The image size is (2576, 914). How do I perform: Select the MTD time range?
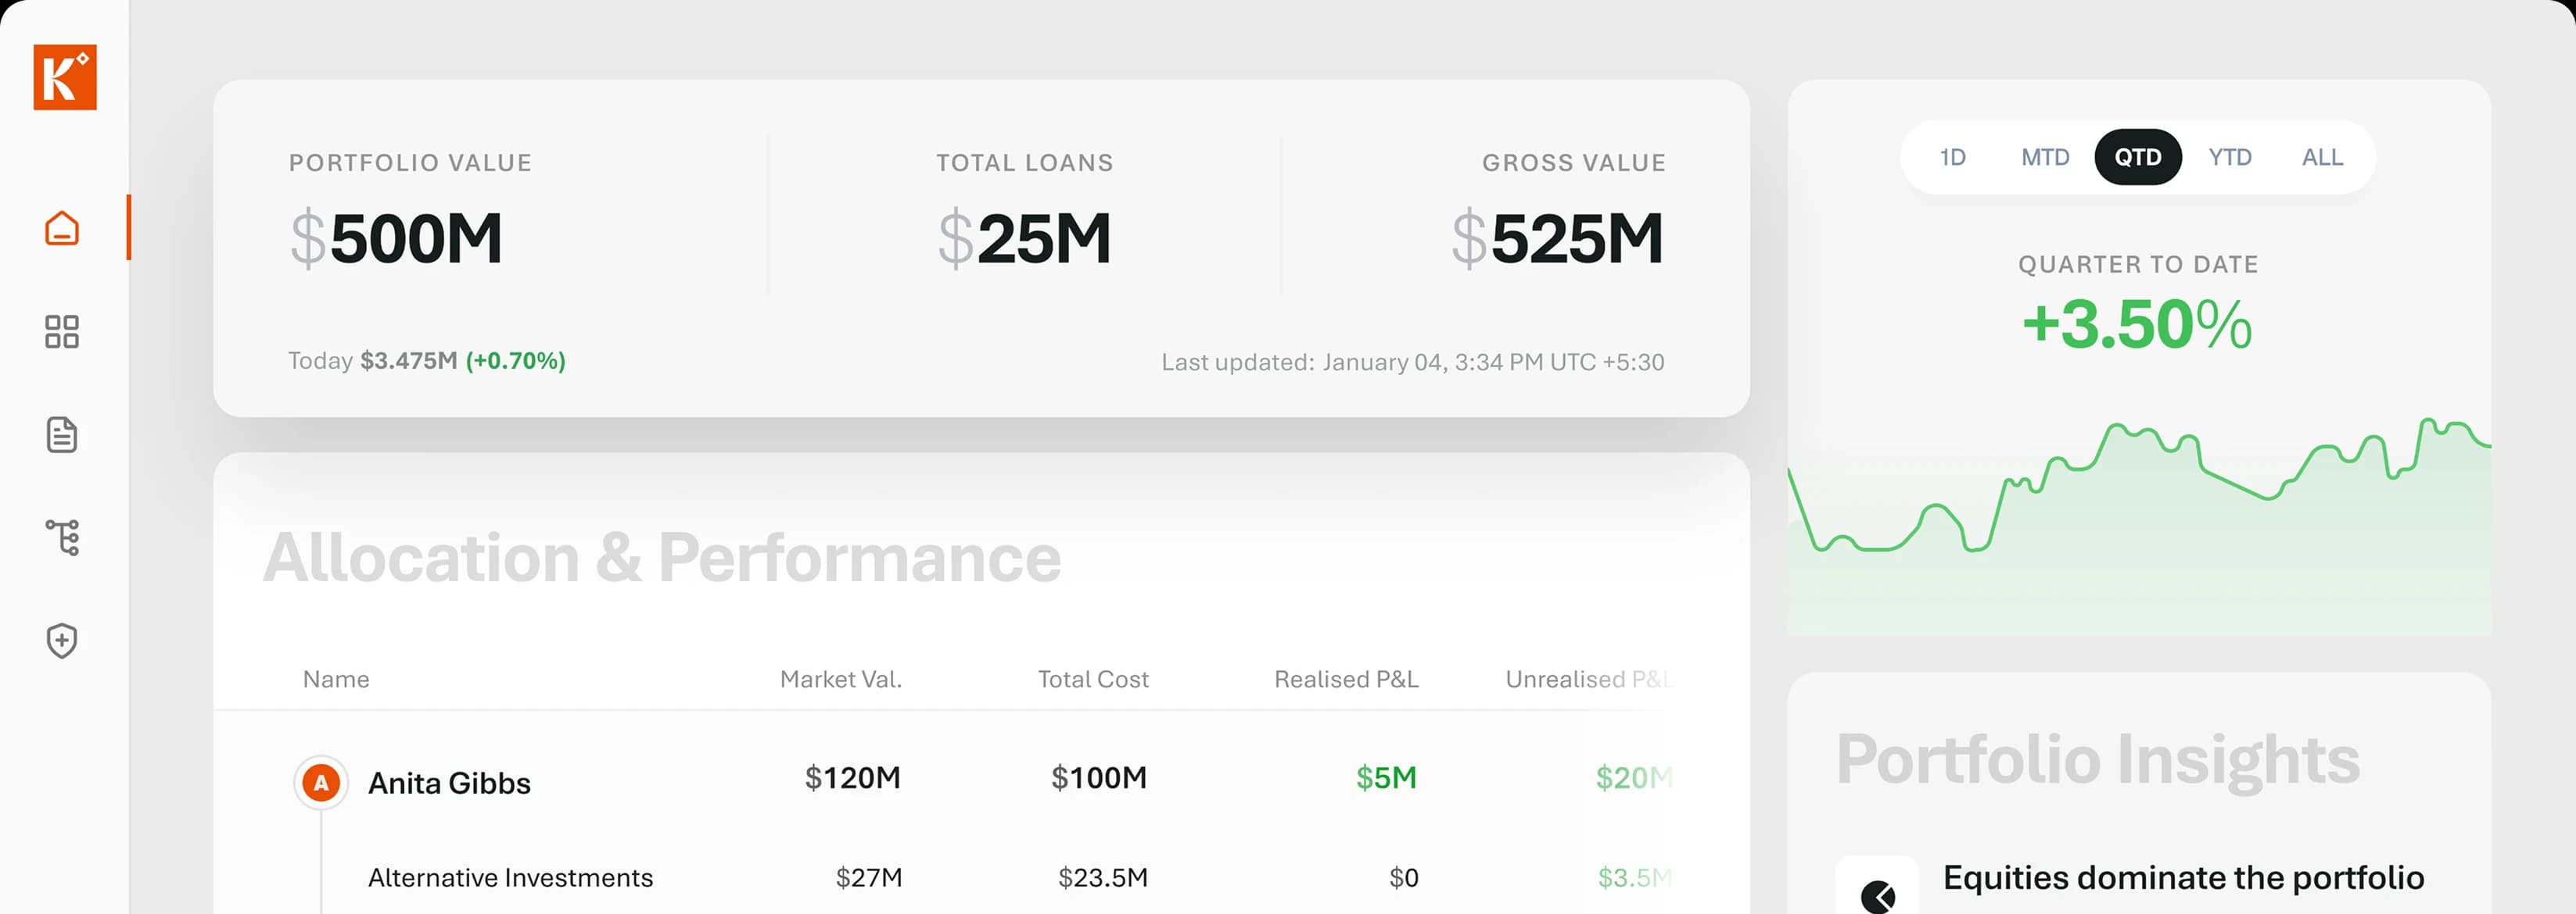(2045, 157)
